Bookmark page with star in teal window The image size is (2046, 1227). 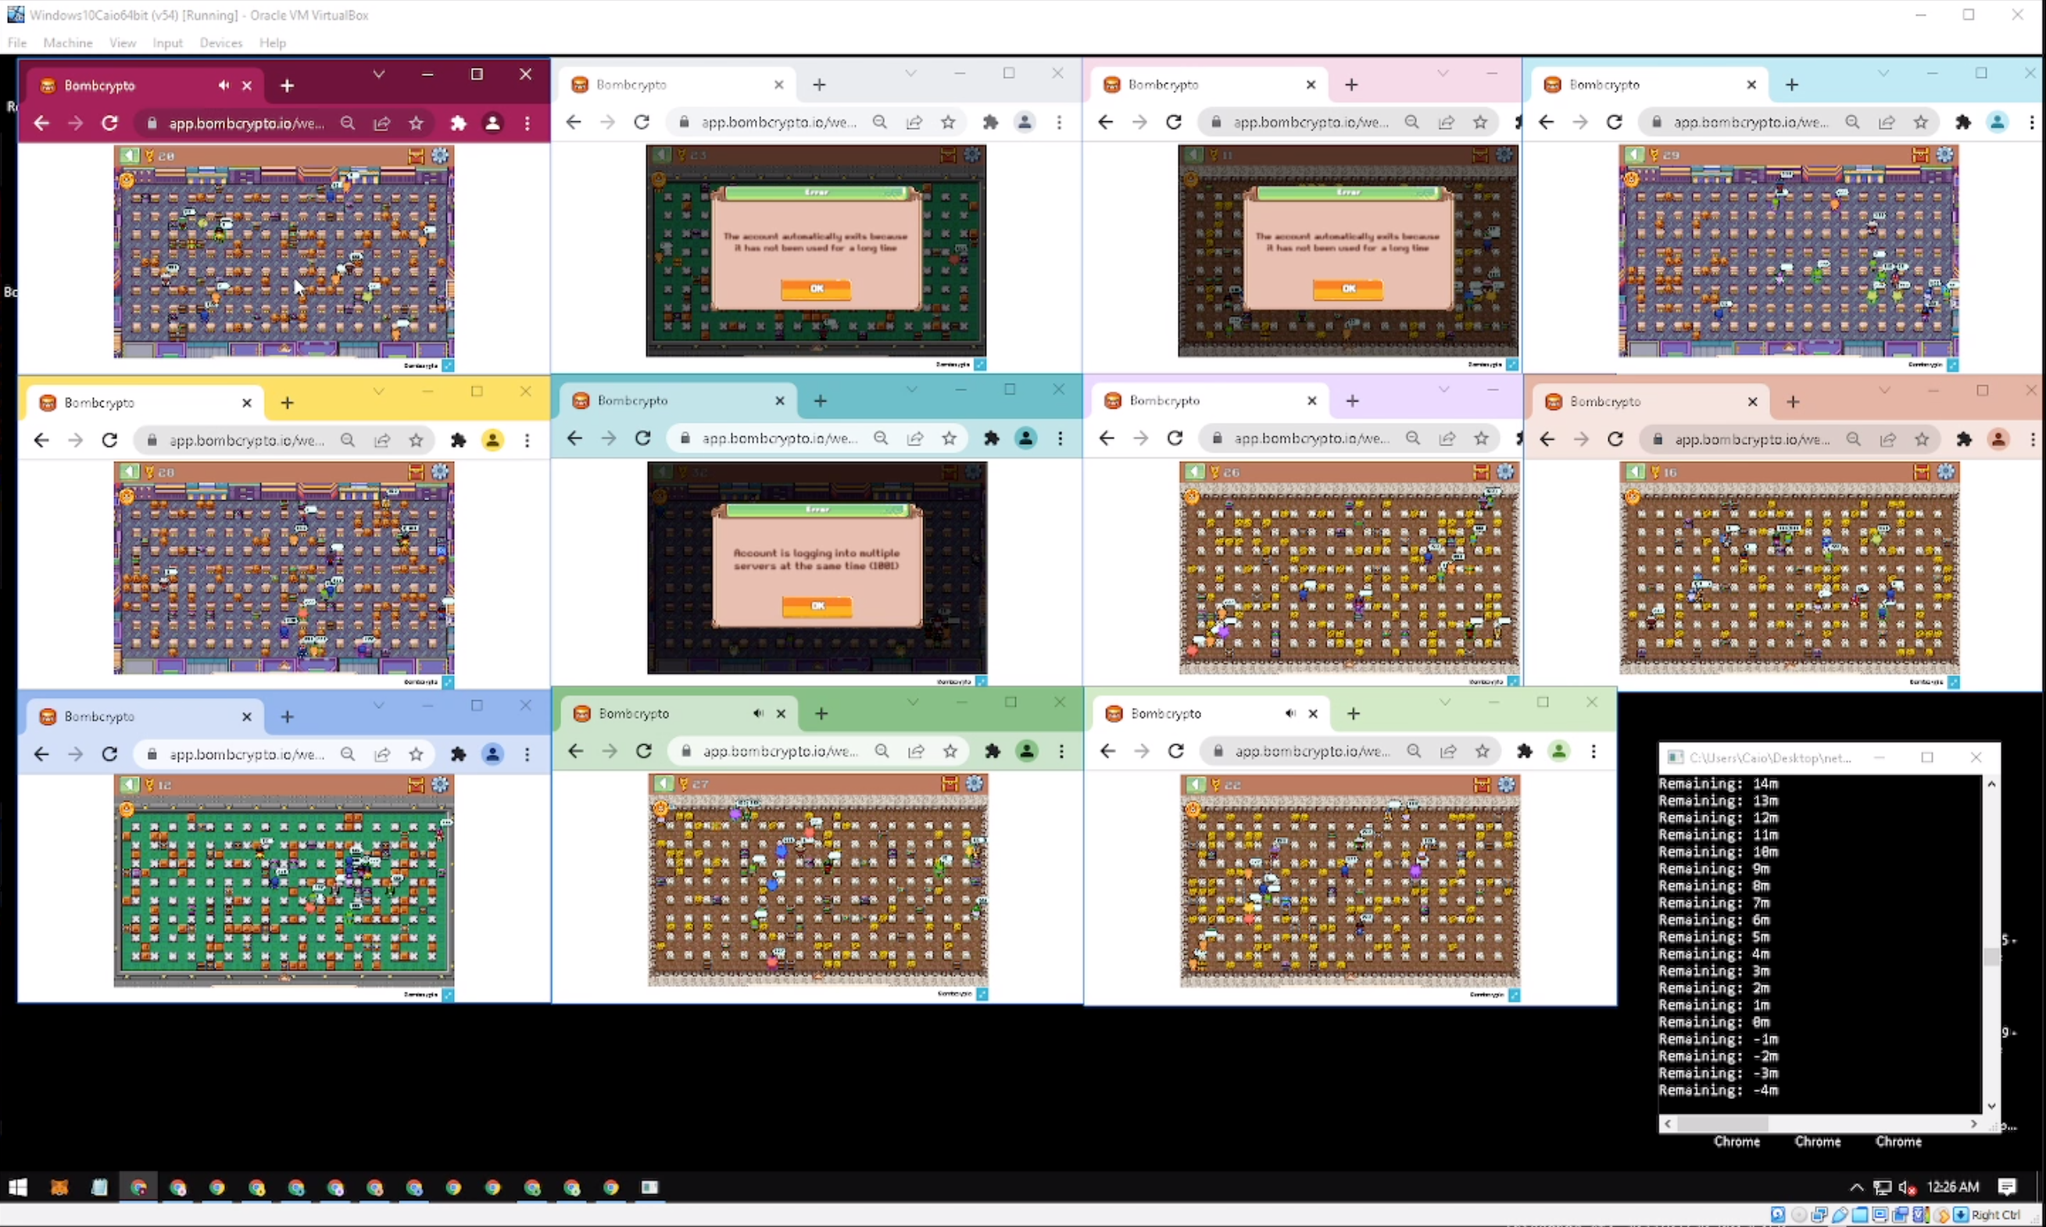[x=949, y=438]
